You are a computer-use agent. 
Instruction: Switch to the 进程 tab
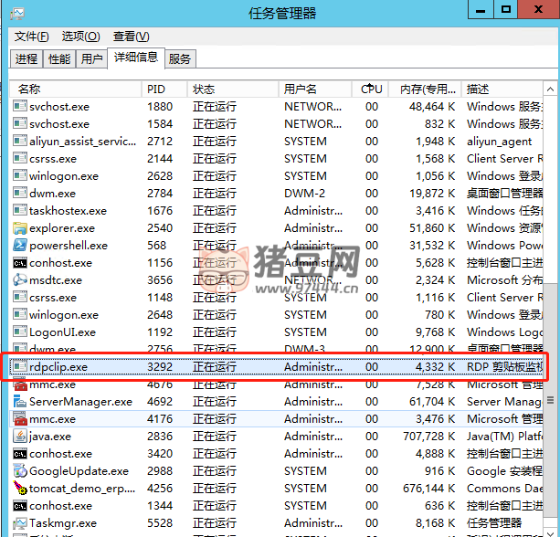click(x=26, y=59)
